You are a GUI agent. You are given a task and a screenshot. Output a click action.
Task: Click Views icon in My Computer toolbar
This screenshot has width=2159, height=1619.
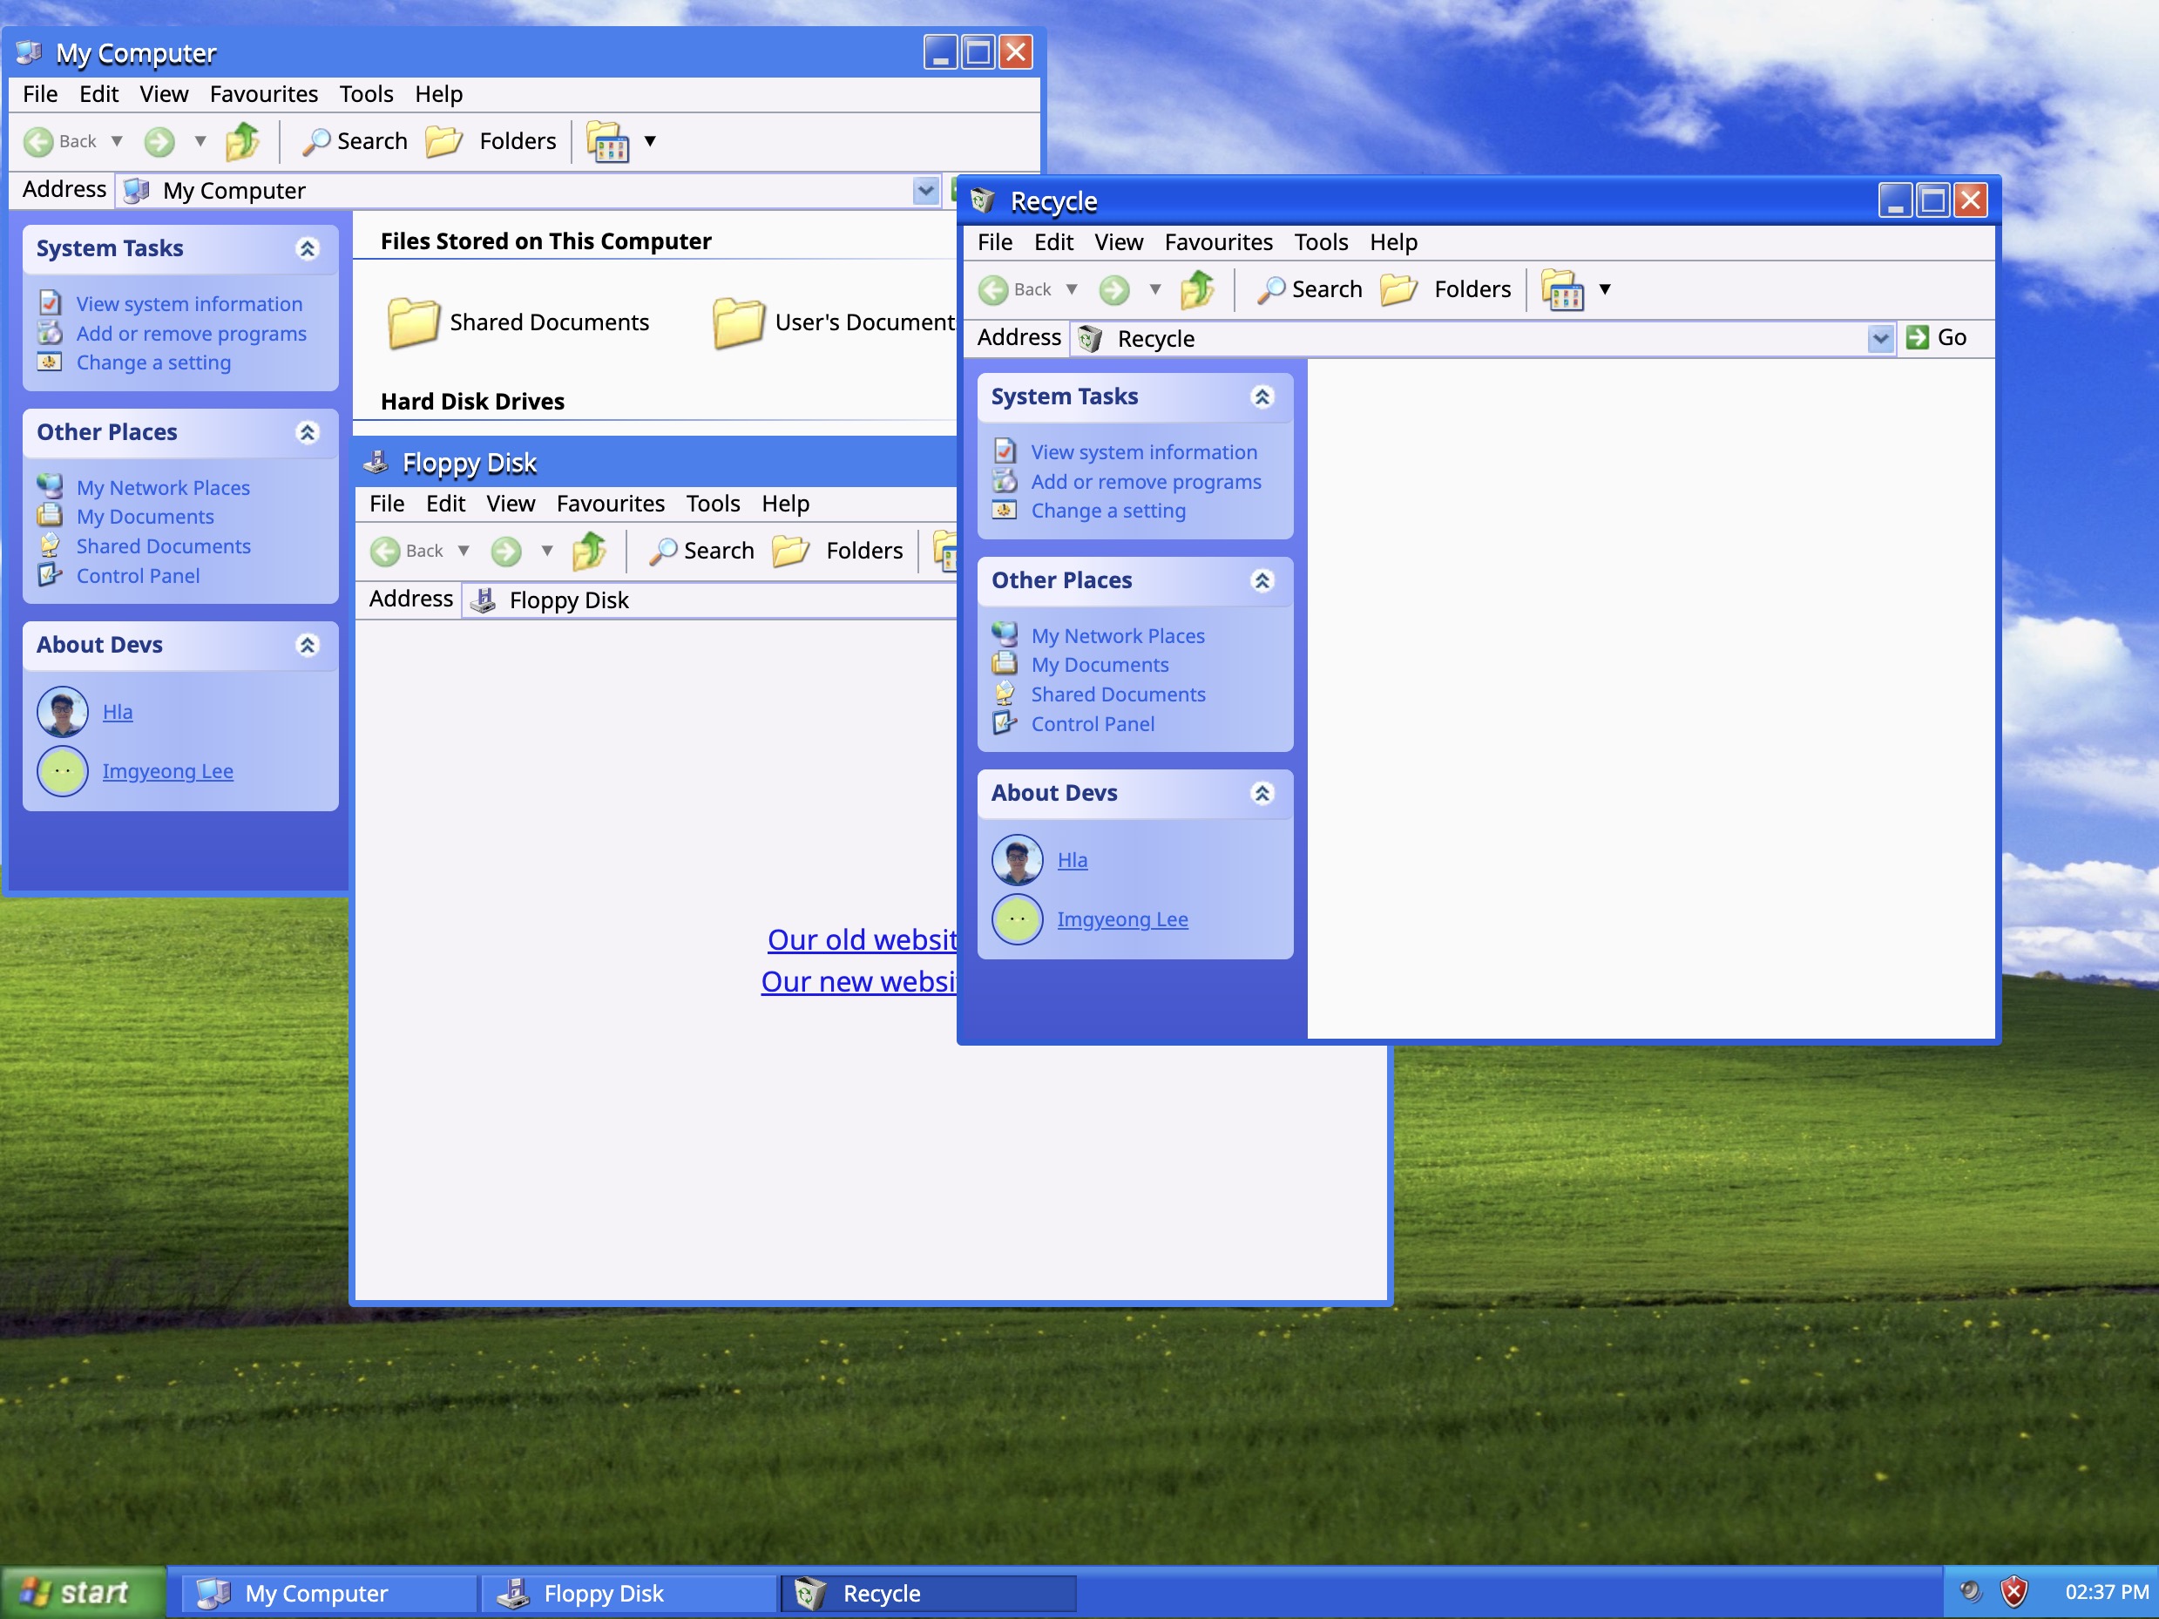pyautogui.click(x=607, y=141)
